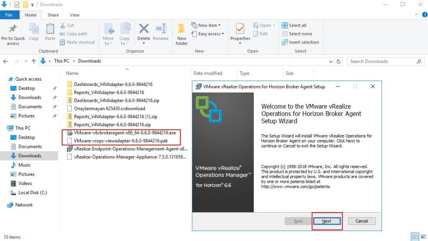The height and width of the screenshot is (241, 428).
Task: Switch to Large icons view layout
Action: 423,237
